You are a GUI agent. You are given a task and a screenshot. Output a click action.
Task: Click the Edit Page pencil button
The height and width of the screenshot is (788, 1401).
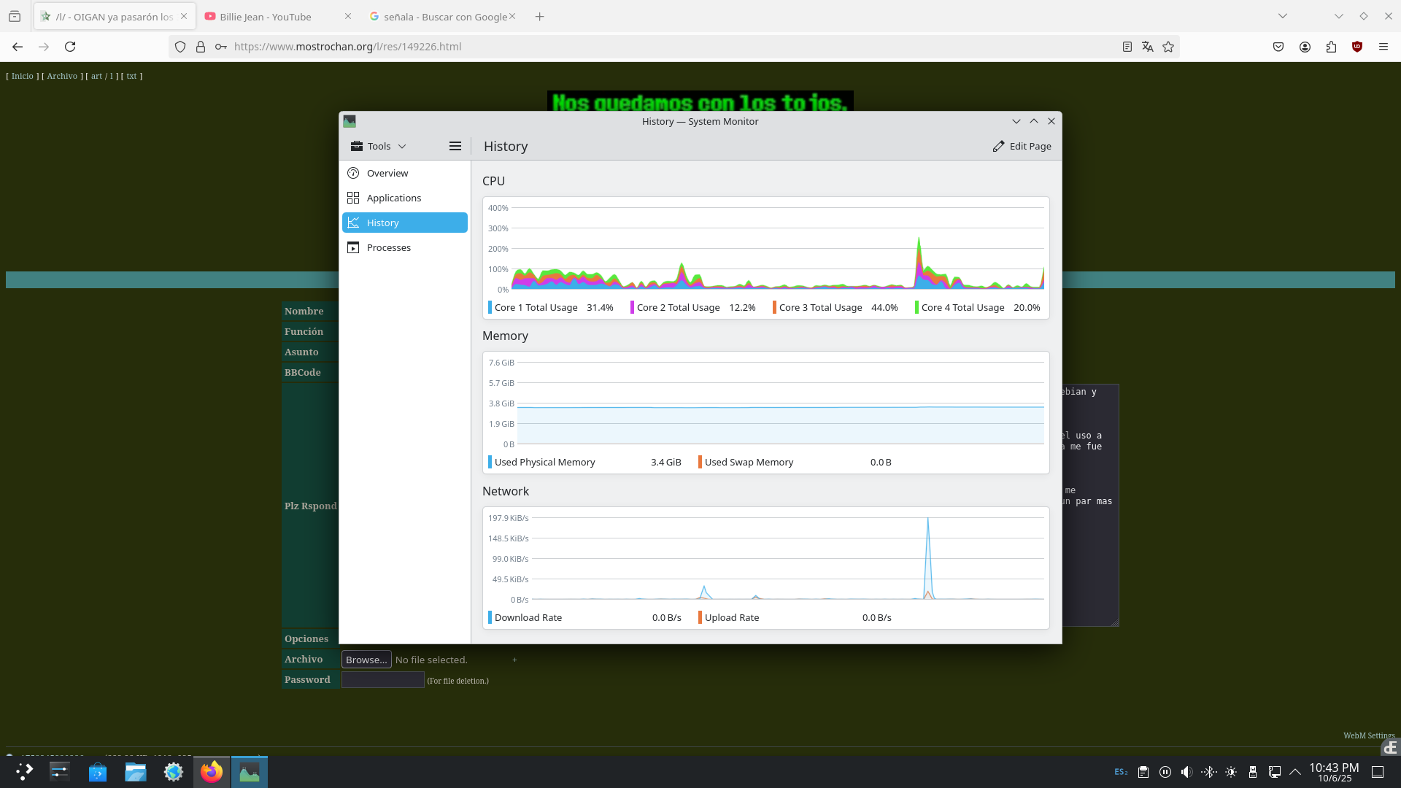[1022, 146]
